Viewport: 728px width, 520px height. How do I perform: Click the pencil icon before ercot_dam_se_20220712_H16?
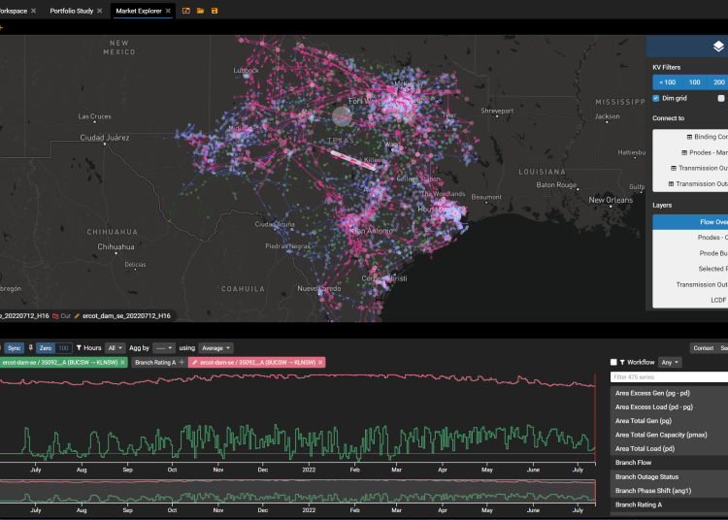(77, 316)
